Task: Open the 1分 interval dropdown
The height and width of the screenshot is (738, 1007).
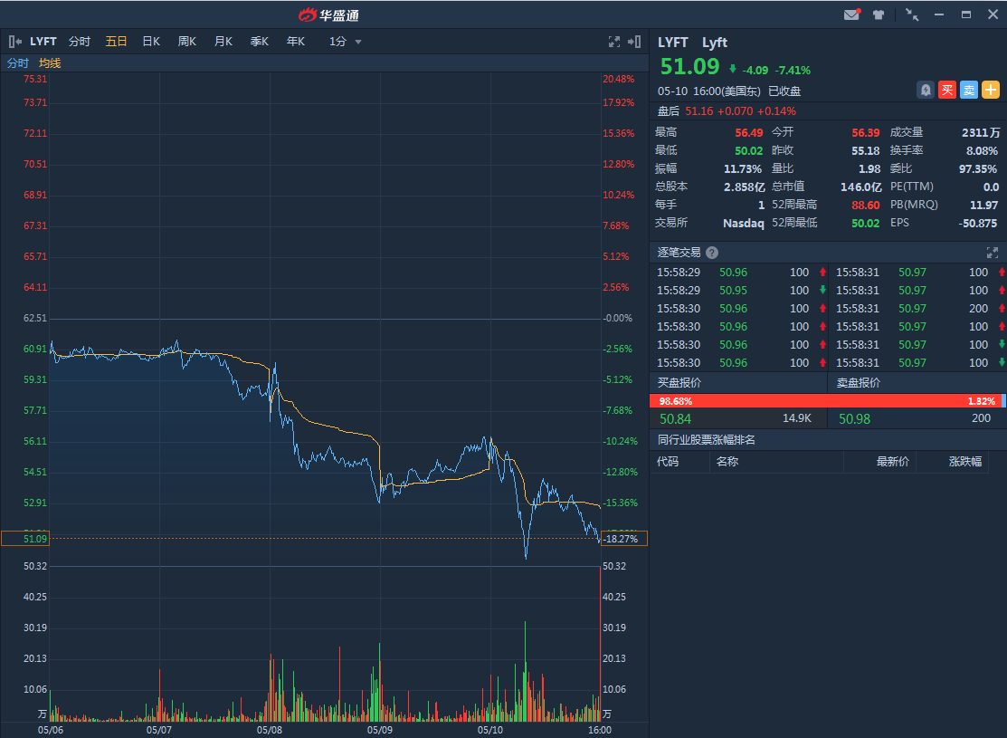Action: [346, 42]
